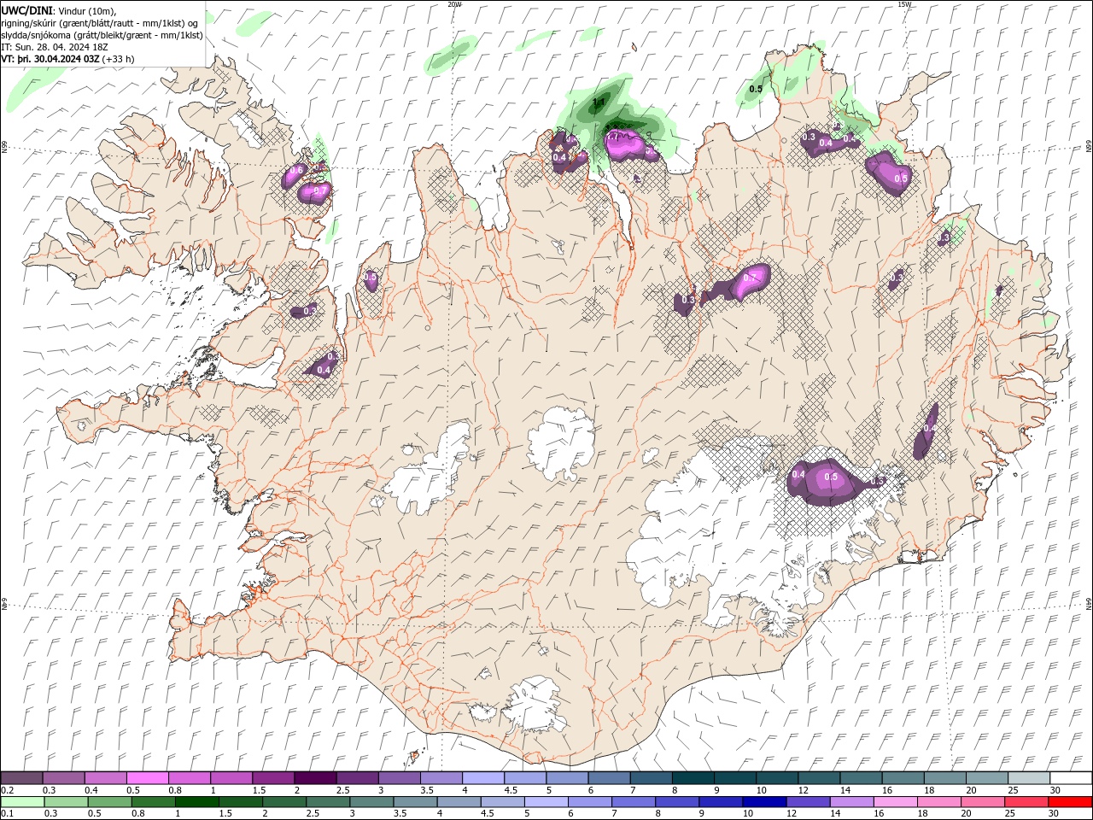This screenshot has height=820, width=1093.
Task: Pick the pale gray 25 swatch in the upper scale
Action: pos(1028,777)
